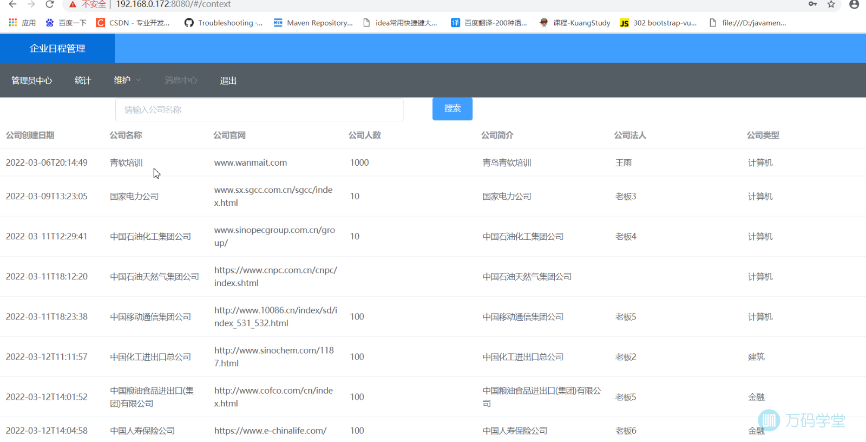The image size is (866, 442).
Task: Open the idea shortcuts bookmark
Action: click(400, 23)
